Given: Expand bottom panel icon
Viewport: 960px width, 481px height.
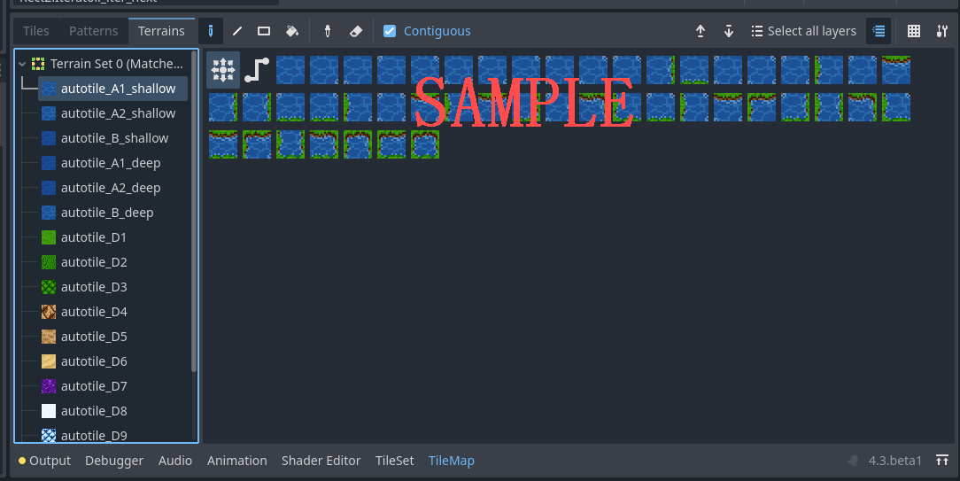Looking at the screenshot, I should click(942, 460).
